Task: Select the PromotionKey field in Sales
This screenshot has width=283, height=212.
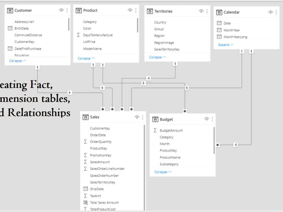Action: (x=100, y=155)
